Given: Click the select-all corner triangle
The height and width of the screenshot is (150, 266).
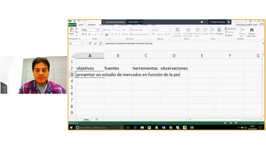Looking at the screenshot, I should (x=73, y=55).
